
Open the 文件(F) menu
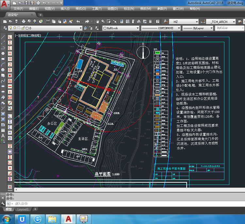click(18, 9)
